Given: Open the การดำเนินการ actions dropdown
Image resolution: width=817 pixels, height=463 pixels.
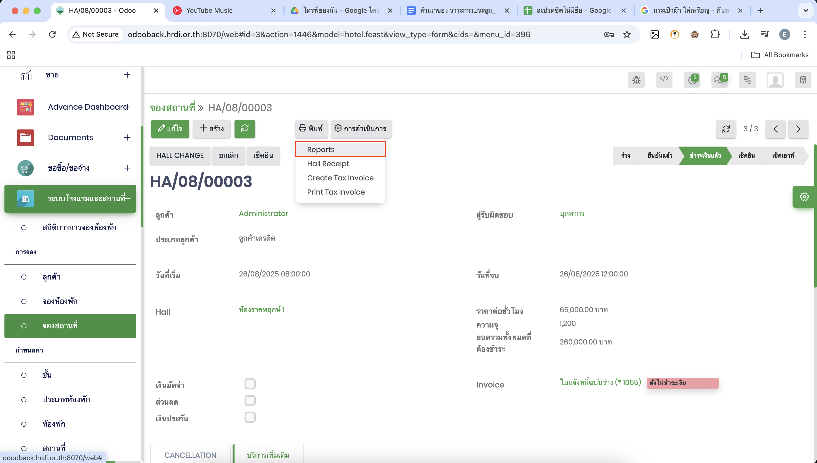Looking at the screenshot, I should 361,129.
